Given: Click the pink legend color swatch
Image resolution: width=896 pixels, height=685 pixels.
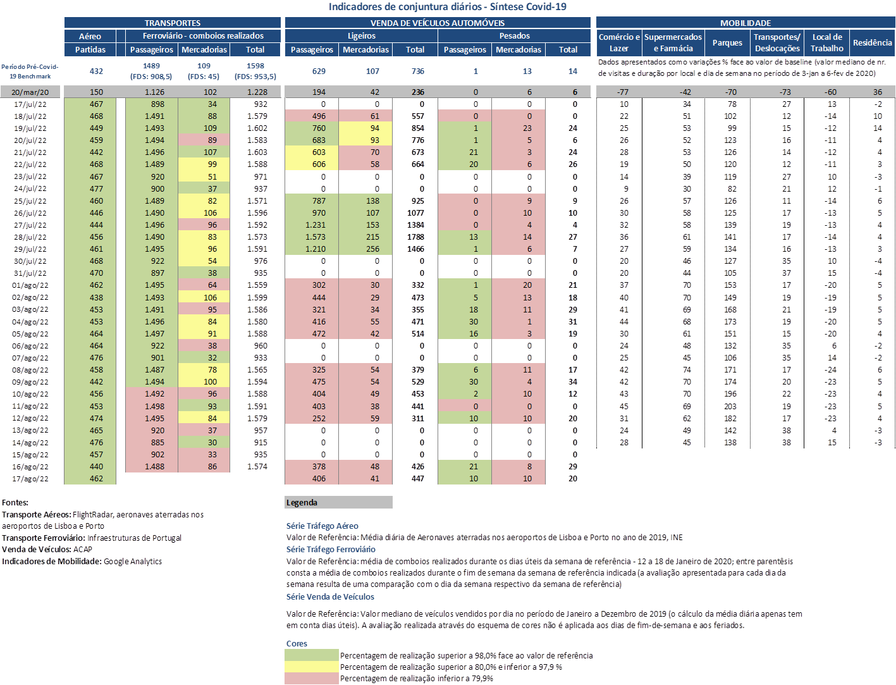Looking at the screenshot, I should click(312, 678).
